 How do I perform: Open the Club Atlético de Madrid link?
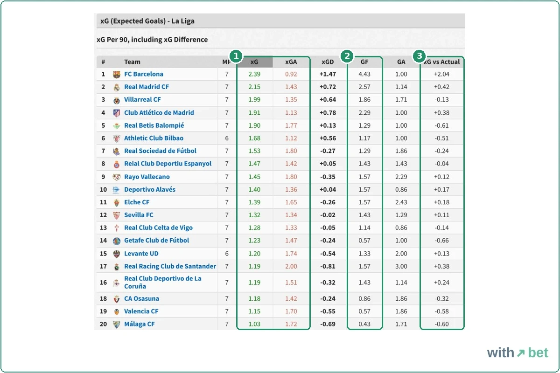[x=159, y=112]
